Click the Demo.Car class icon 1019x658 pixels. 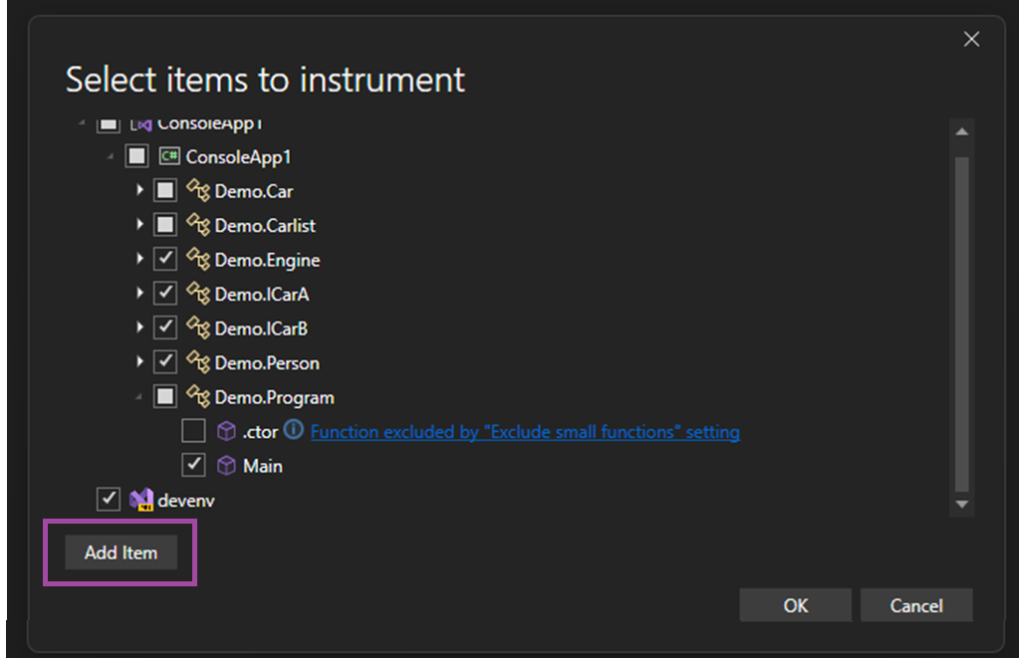[x=198, y=191]
